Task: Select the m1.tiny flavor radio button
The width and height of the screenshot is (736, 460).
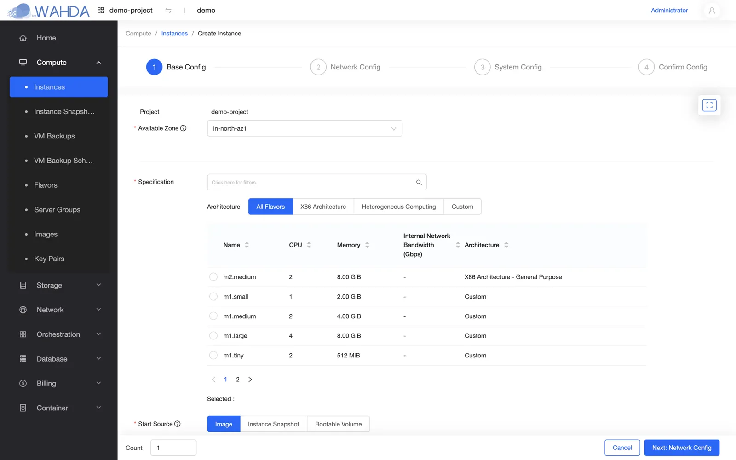Action: point(213,355)
